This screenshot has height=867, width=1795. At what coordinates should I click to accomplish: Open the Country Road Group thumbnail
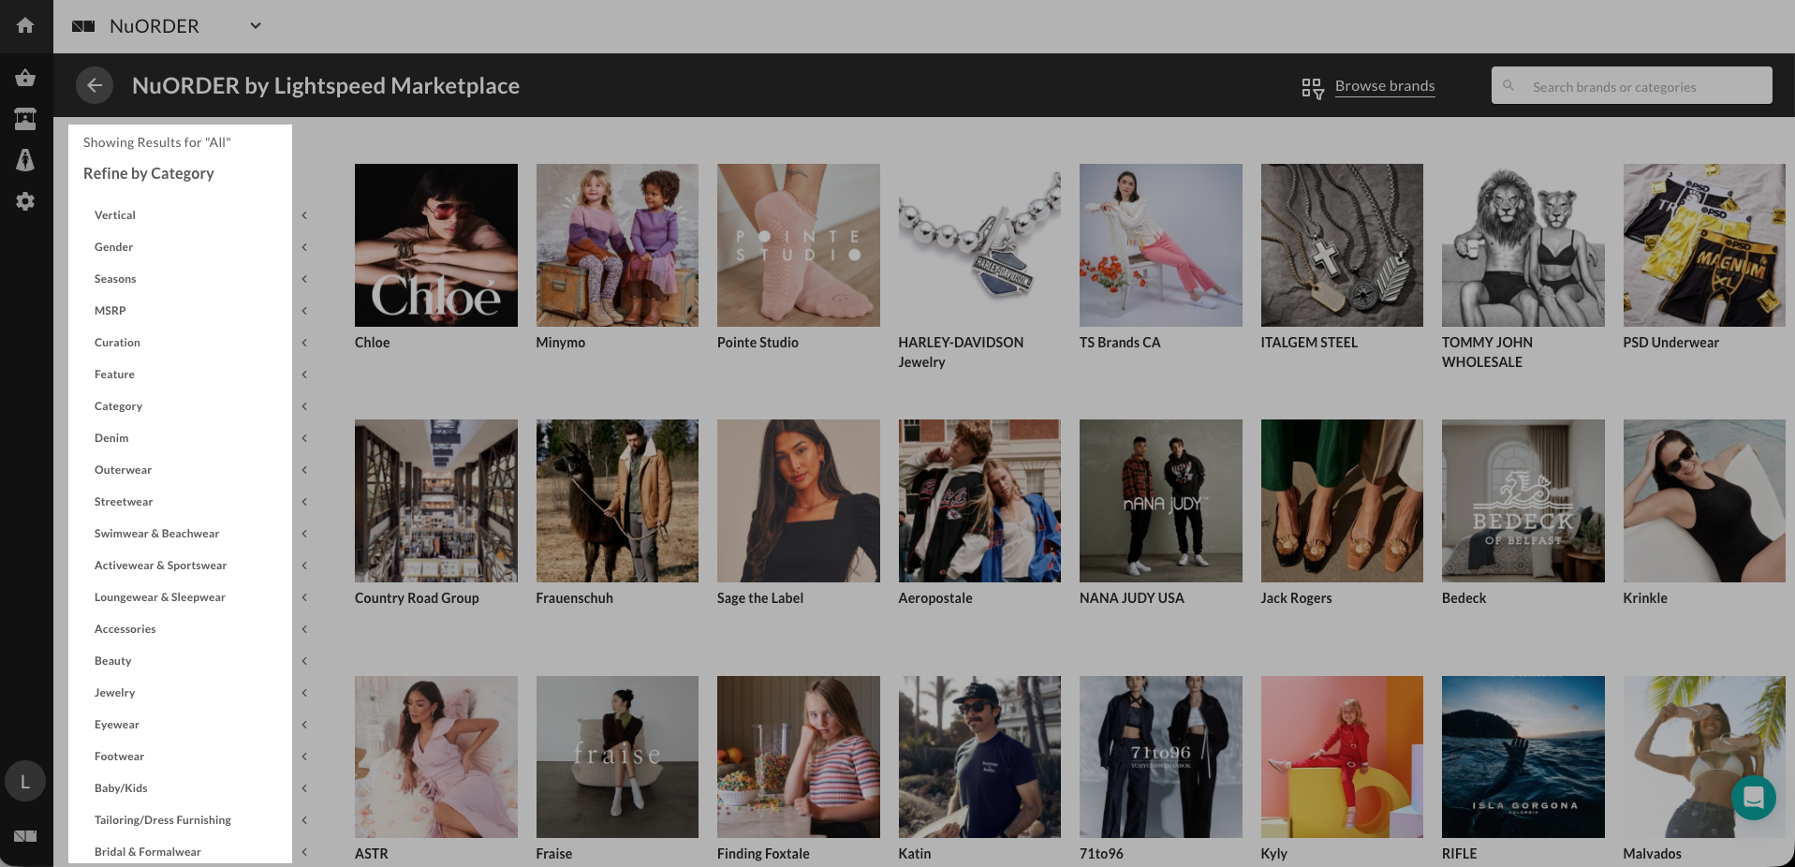coord(436,501)
